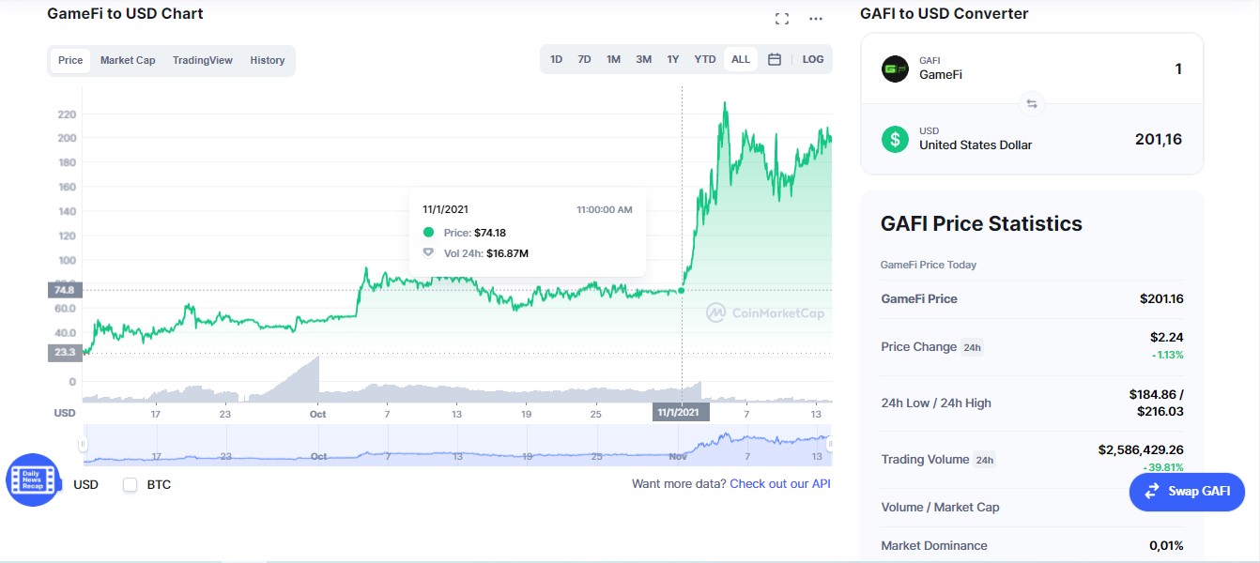Follow the Check out our API link
Viewport: 1260px width, 563px height.
(x=780, y=484)
